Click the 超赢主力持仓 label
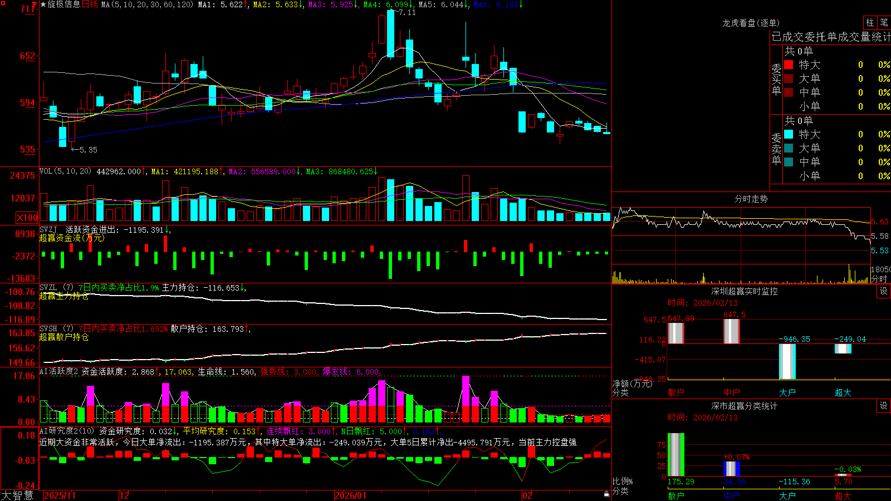 point(64,296)
